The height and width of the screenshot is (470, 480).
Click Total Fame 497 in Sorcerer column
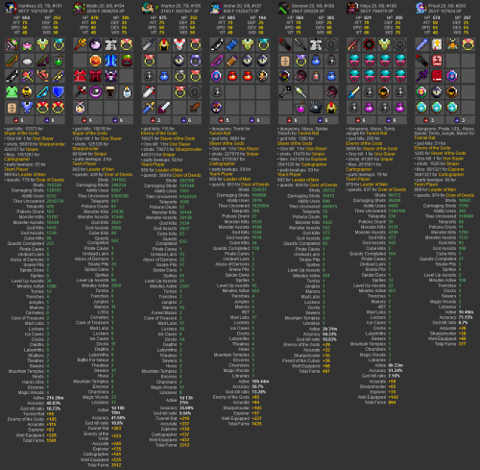point(314,371)
